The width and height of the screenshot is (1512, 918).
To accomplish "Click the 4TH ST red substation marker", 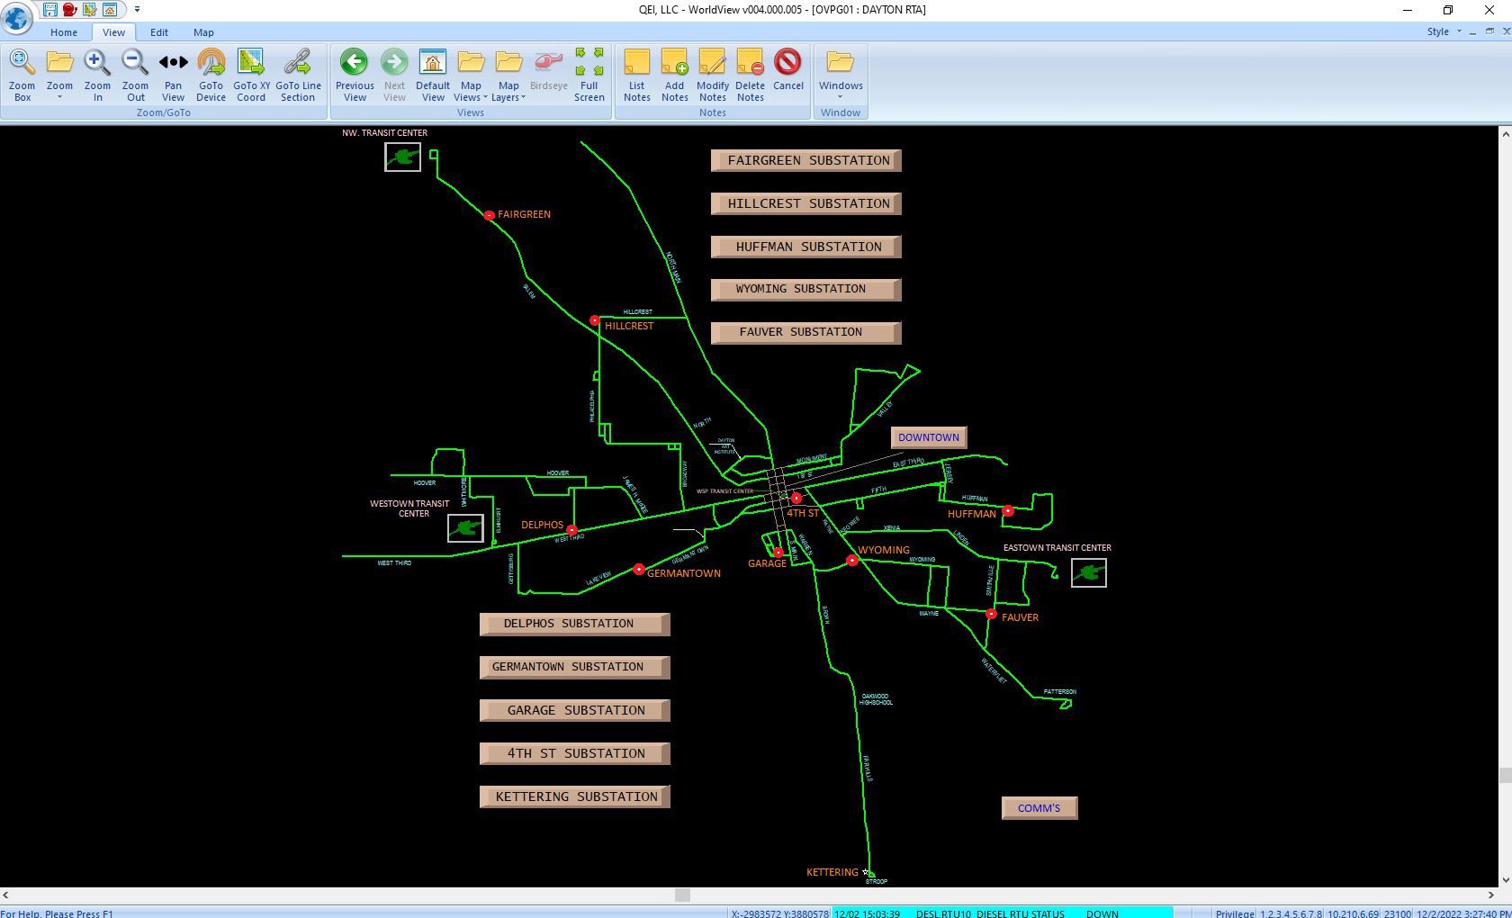I will click(x=796, y=498).
